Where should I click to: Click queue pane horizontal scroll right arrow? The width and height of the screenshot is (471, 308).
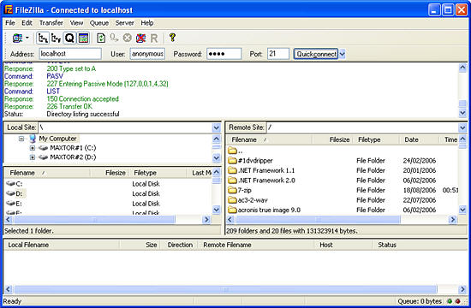(462, 290)
